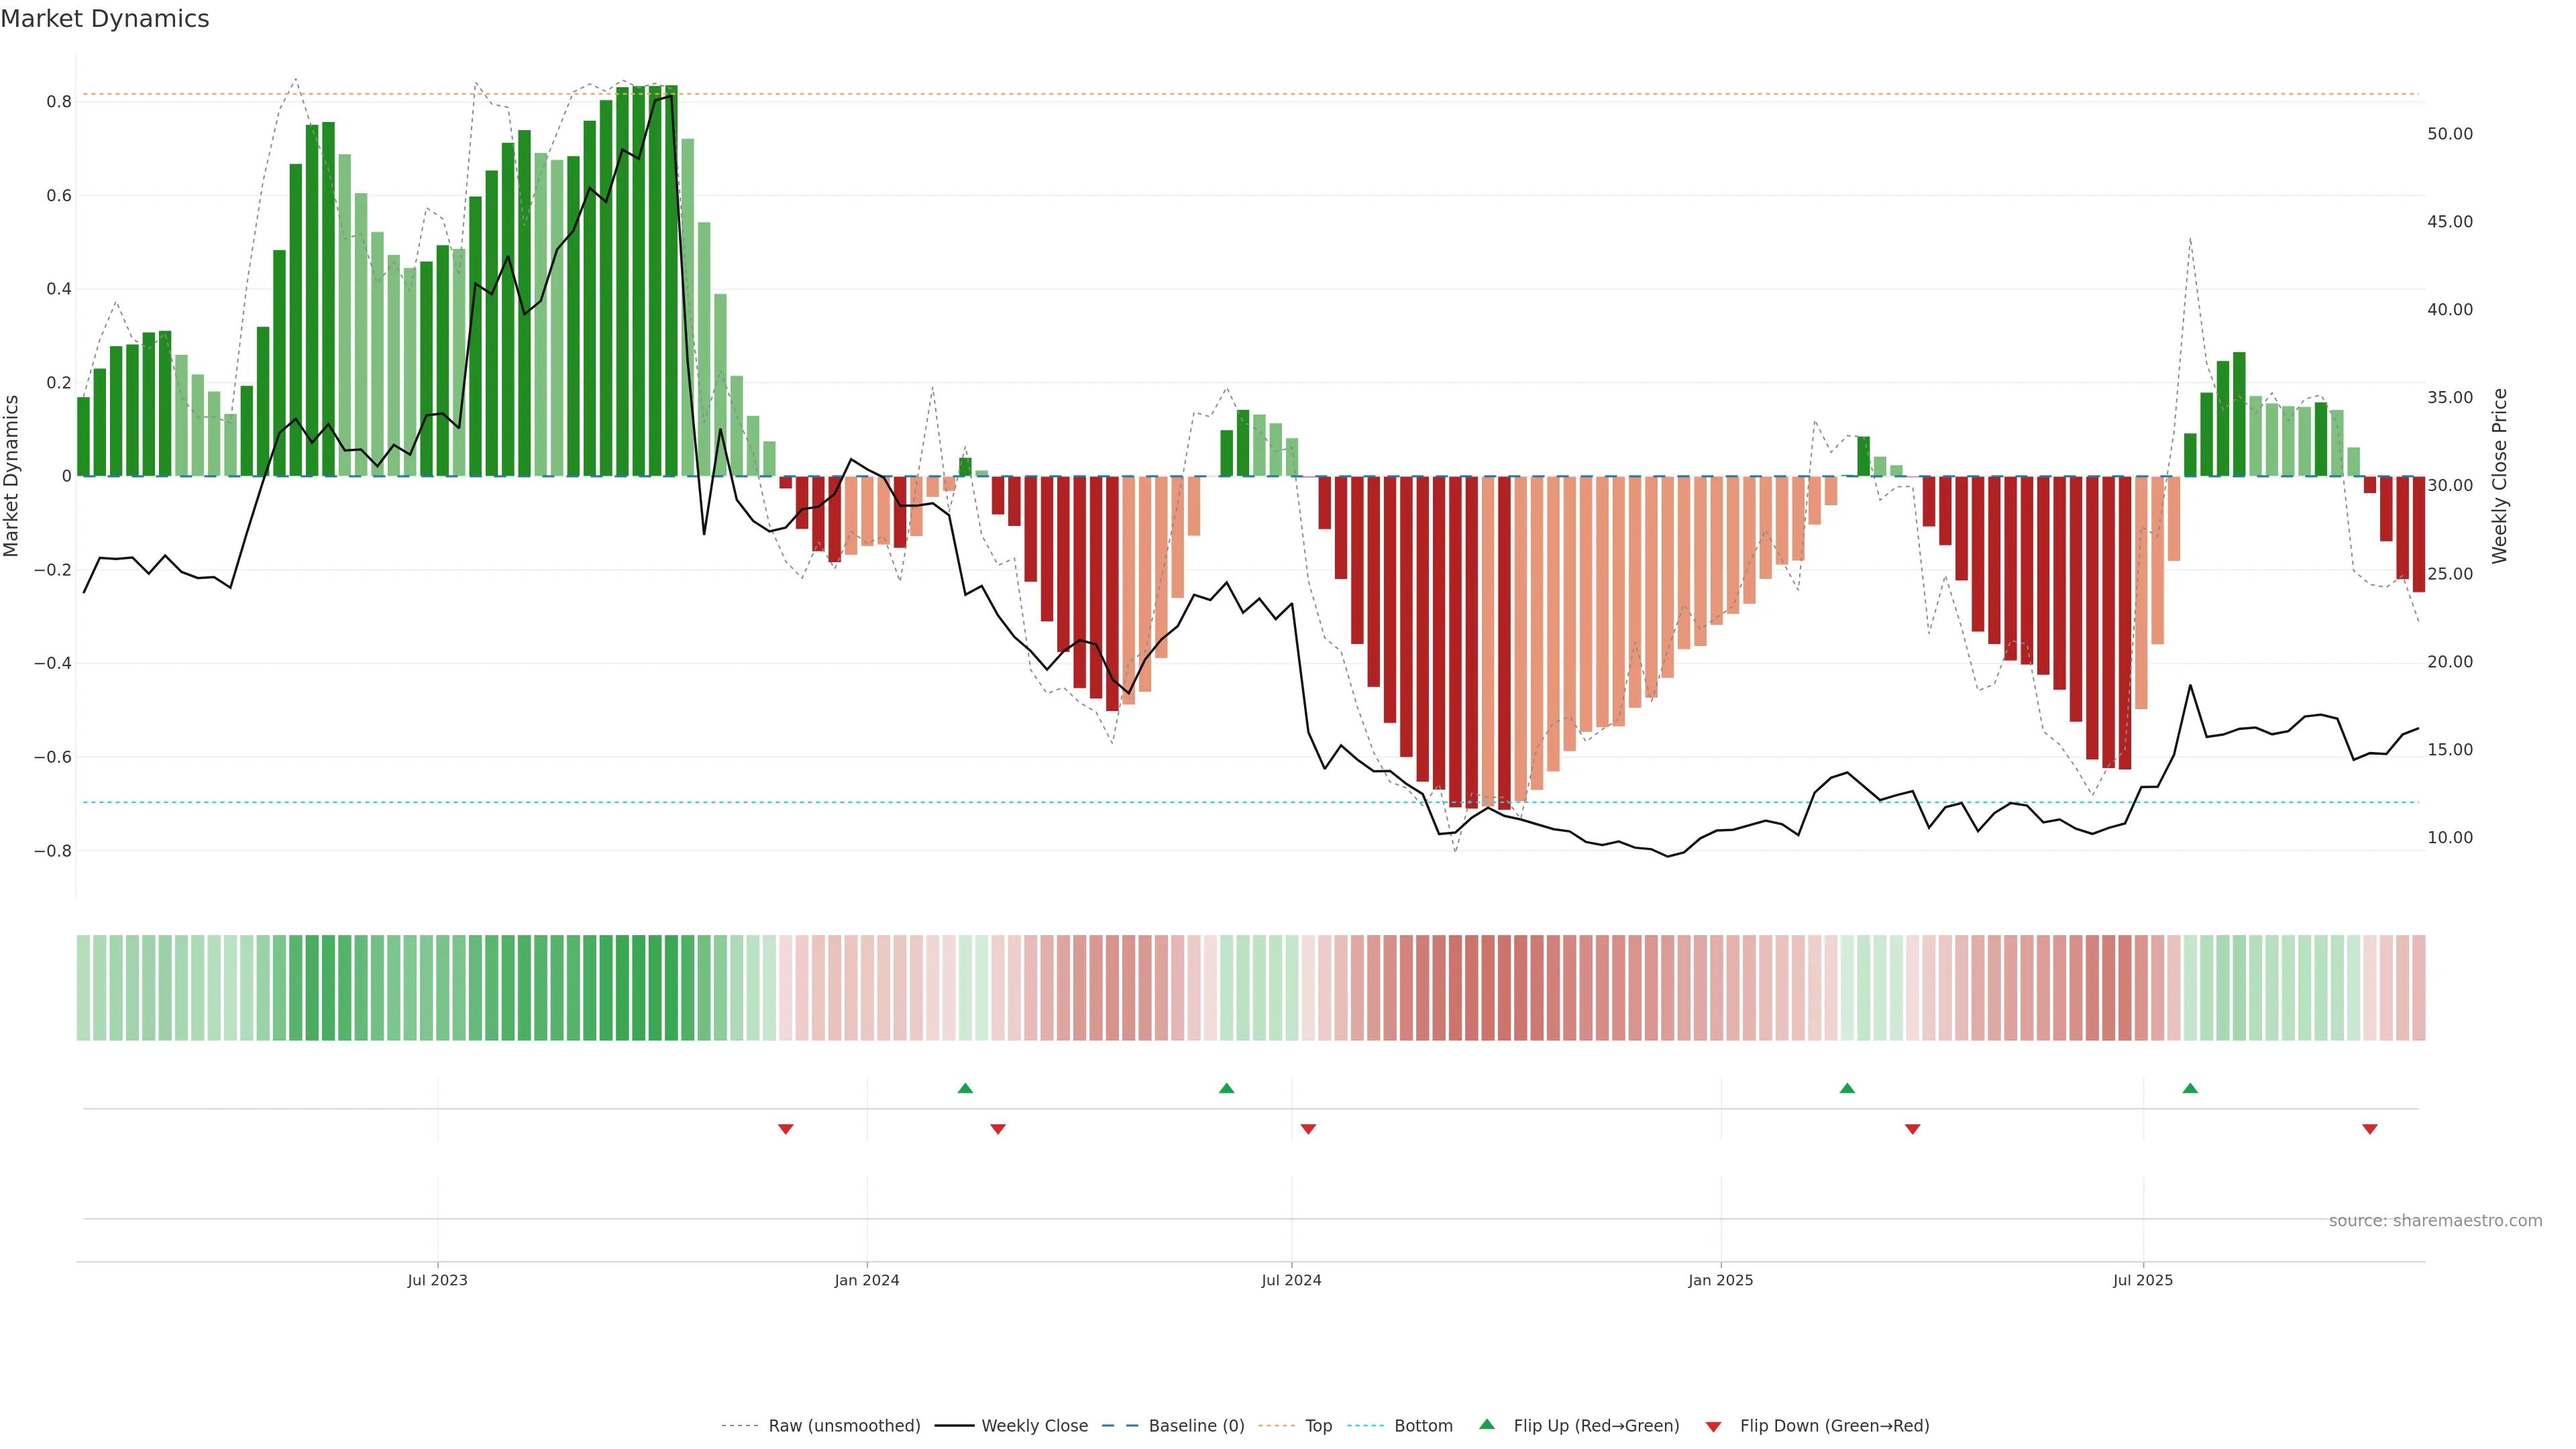Screen dimensions: 2576x1449
Task: Click the Market Dynamics chart title
Action: point(105,19)
